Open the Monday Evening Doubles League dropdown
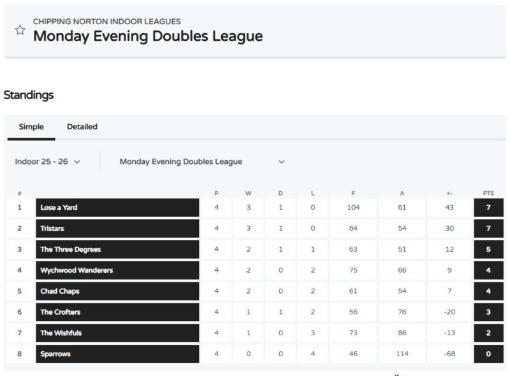The height and width of the screenshot is (376, 510). (x=201, y=162)
